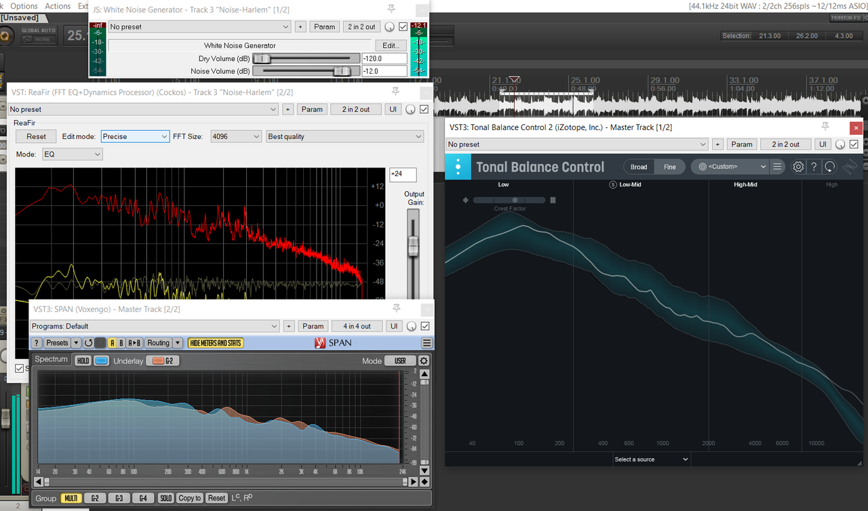Viewport: 868px width, 511px height.
Task: Toggle the SPAN HOLD button
Action: pyautogui.click(x=83, y=361)
